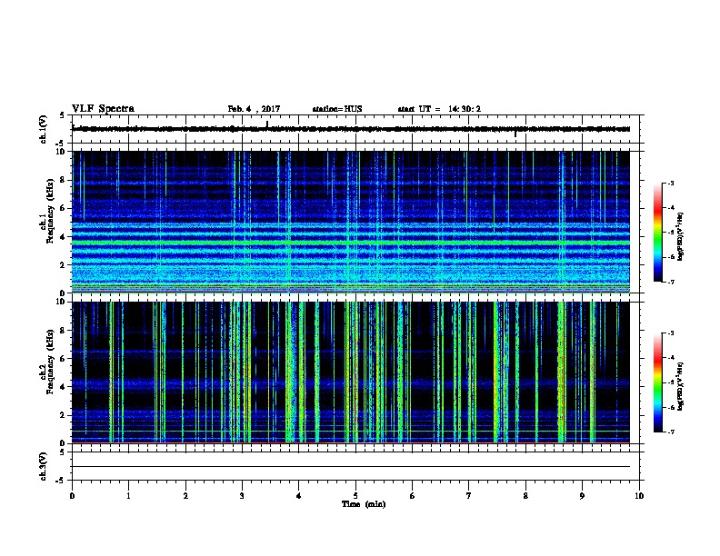Click the "Time (min)" axis label
Viewport: 720px width, 556px height.
(364, 504)
